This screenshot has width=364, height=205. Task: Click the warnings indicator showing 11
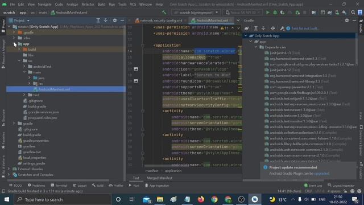(225, 28)
